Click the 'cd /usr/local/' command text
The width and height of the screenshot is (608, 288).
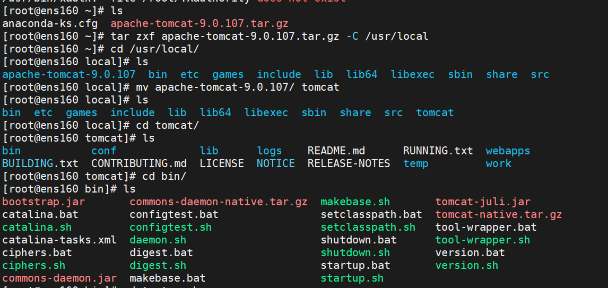pos(155,49)
